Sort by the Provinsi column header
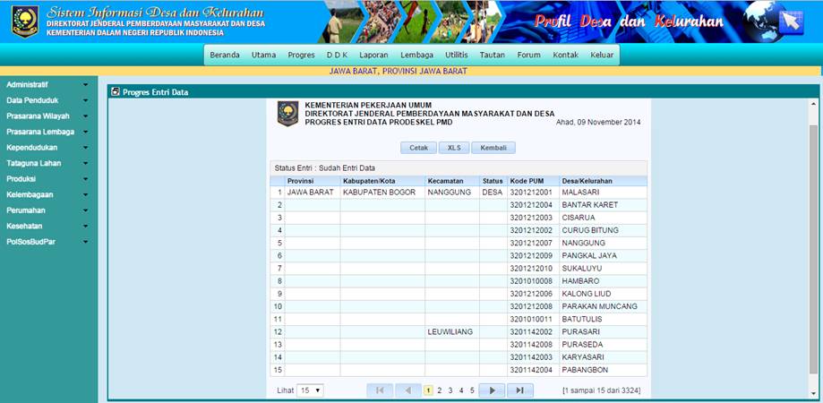The image size is (823, 403). coord(313,181)
